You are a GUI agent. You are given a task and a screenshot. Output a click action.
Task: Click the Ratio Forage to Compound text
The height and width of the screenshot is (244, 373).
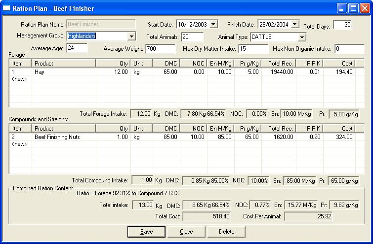tap(127, 193)
